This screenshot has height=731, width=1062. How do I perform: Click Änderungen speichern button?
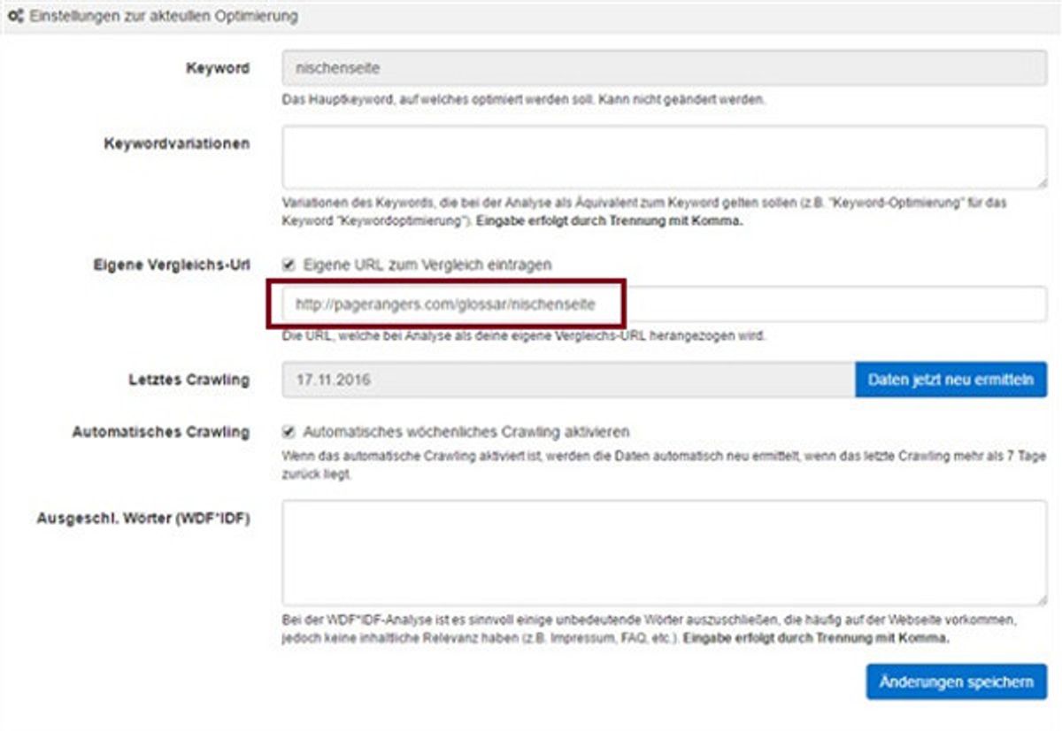[x=956, y=682]
